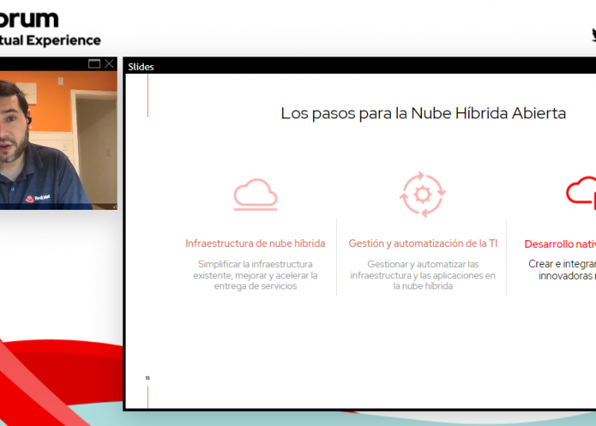Click the Forum logo heading

tap(29, 19)
